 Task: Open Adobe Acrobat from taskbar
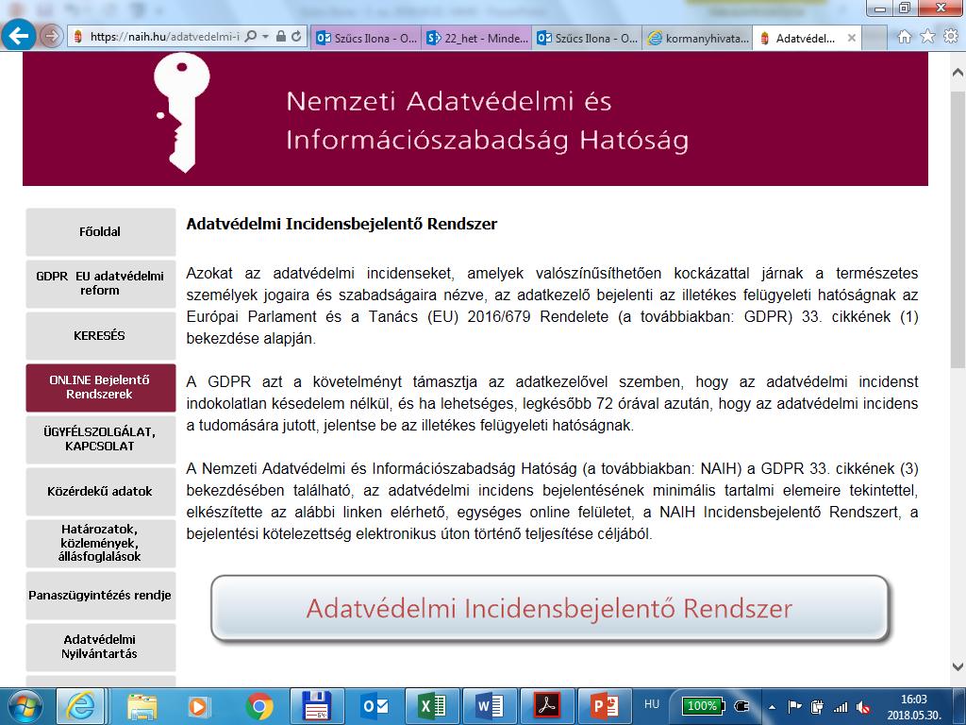(547, 706)
